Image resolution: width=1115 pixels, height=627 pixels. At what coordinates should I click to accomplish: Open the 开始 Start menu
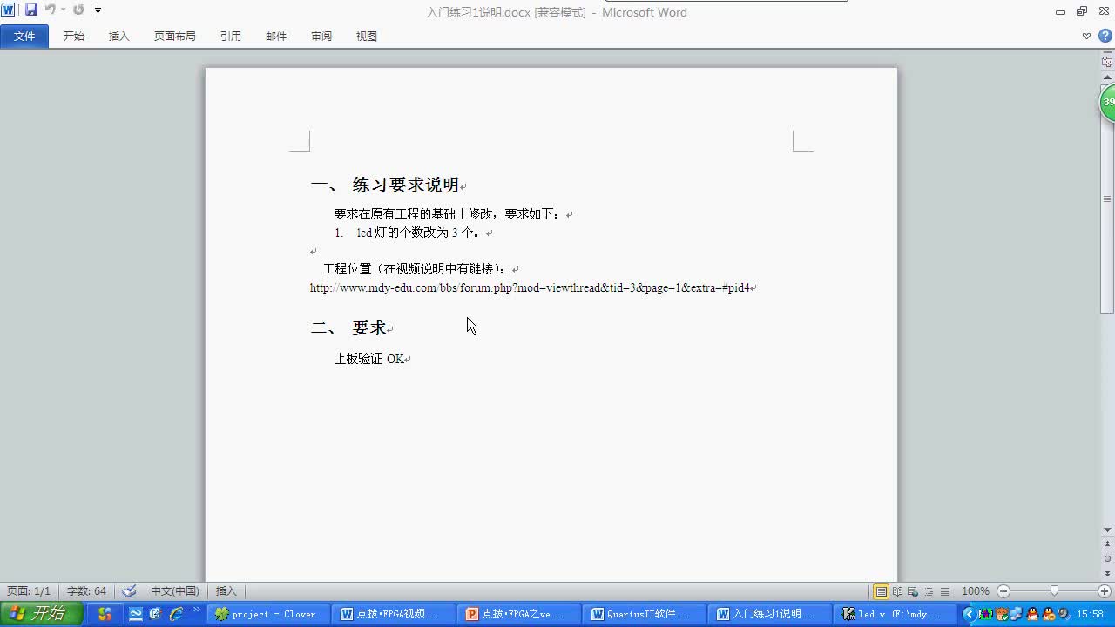pos(41,614)
